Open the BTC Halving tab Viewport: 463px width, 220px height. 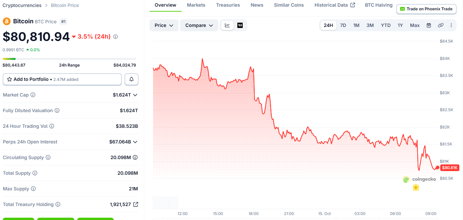point(379,5)
